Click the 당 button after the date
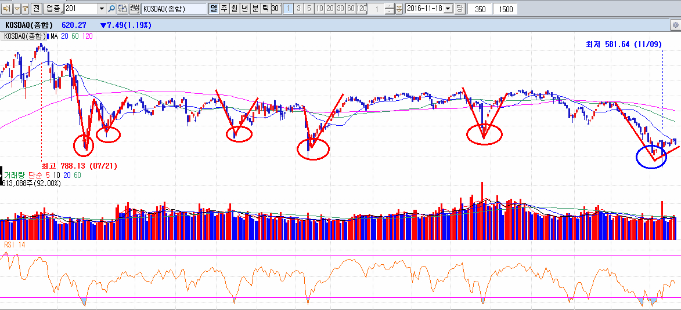The image size is (681, 310). [x=459, y=9]
